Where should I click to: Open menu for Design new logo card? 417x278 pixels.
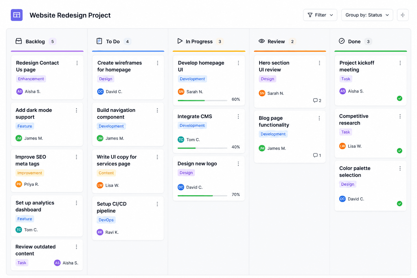pos(238,164)
